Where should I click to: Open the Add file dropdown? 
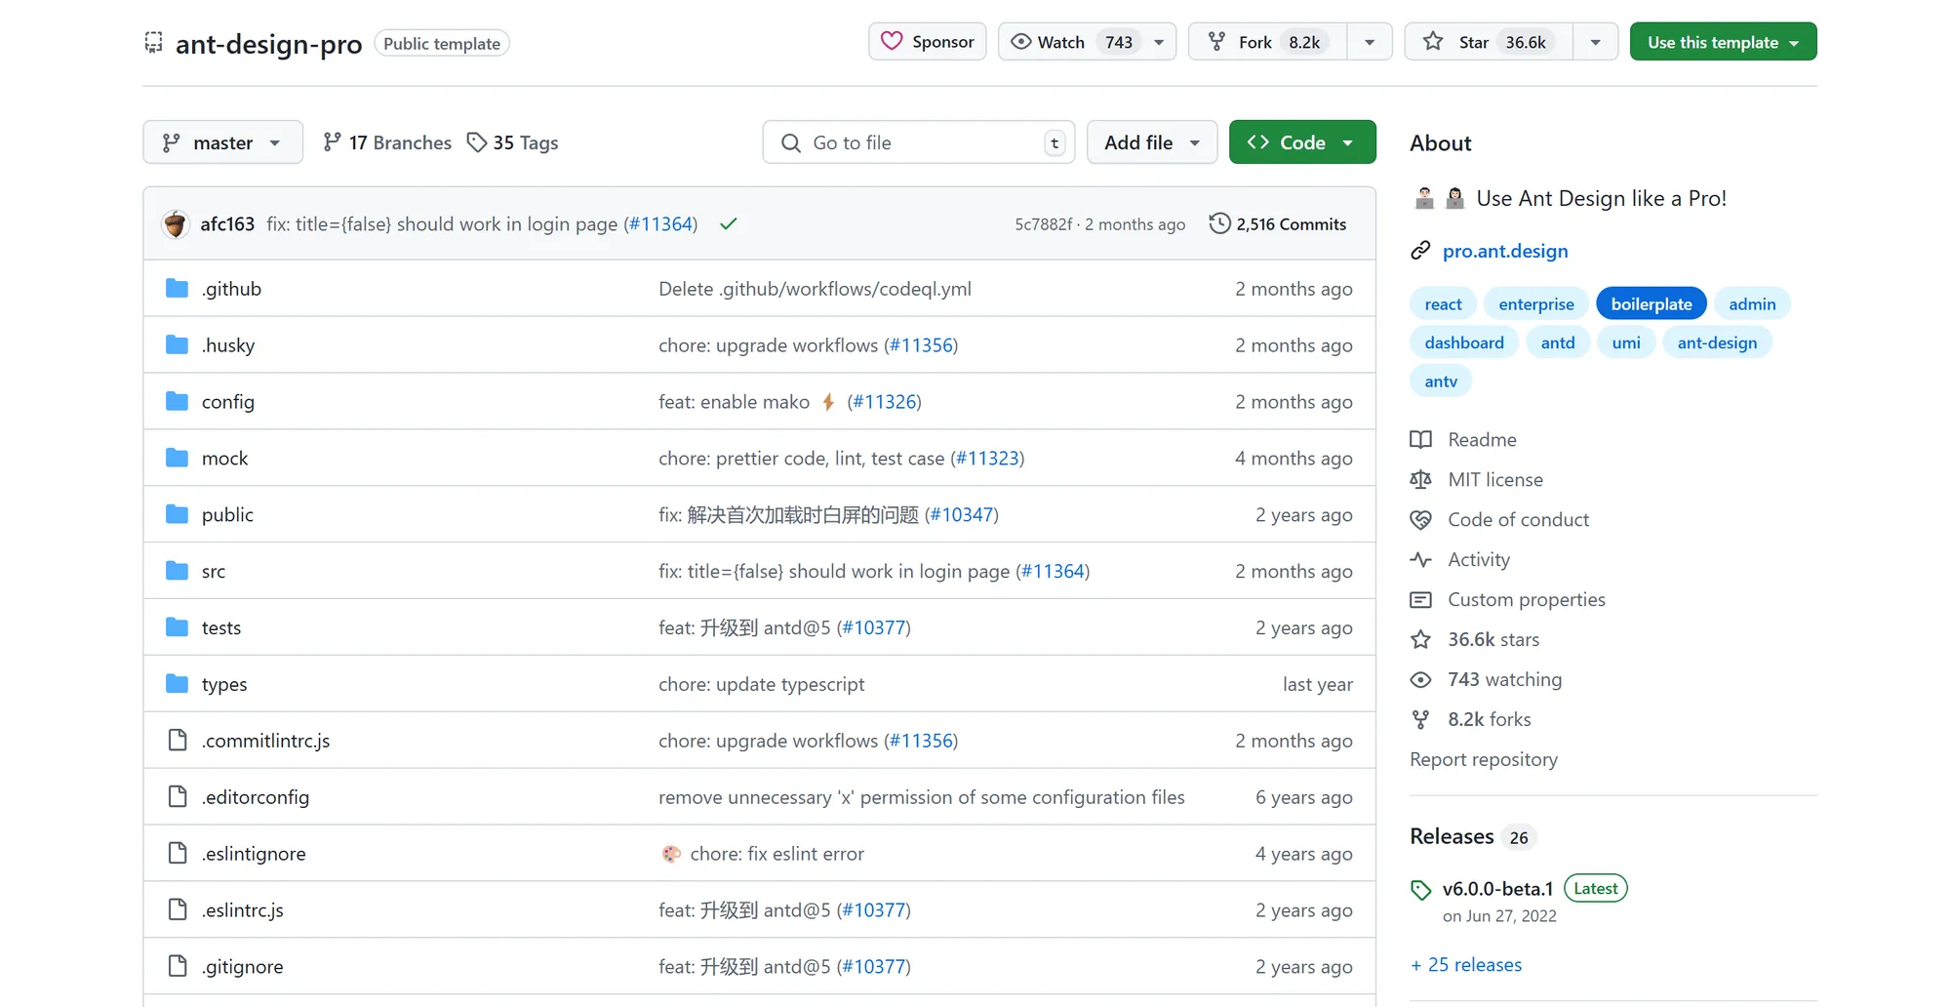click(x=1151, y=142)
